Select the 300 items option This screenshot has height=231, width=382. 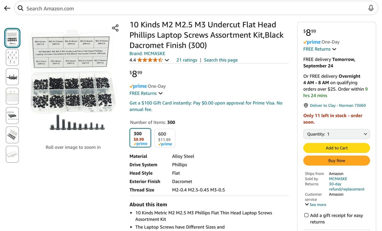pyautogui.click(x=140, y=138)
